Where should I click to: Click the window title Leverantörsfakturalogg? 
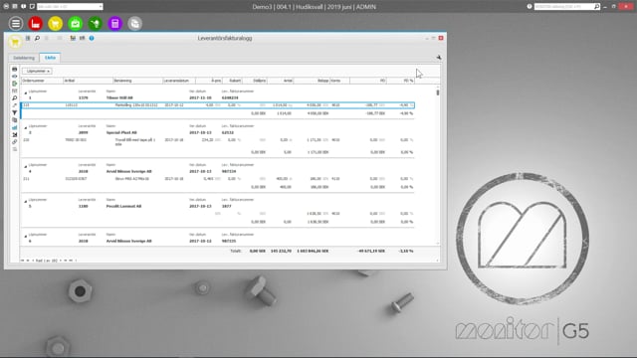pyautogui.click(x=225, y=38)
